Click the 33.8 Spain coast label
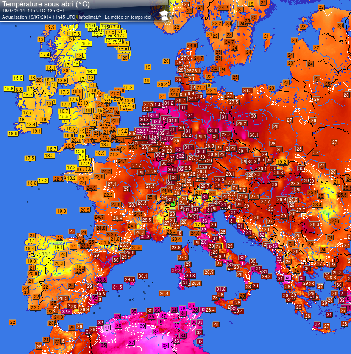 tap(101, 280)
